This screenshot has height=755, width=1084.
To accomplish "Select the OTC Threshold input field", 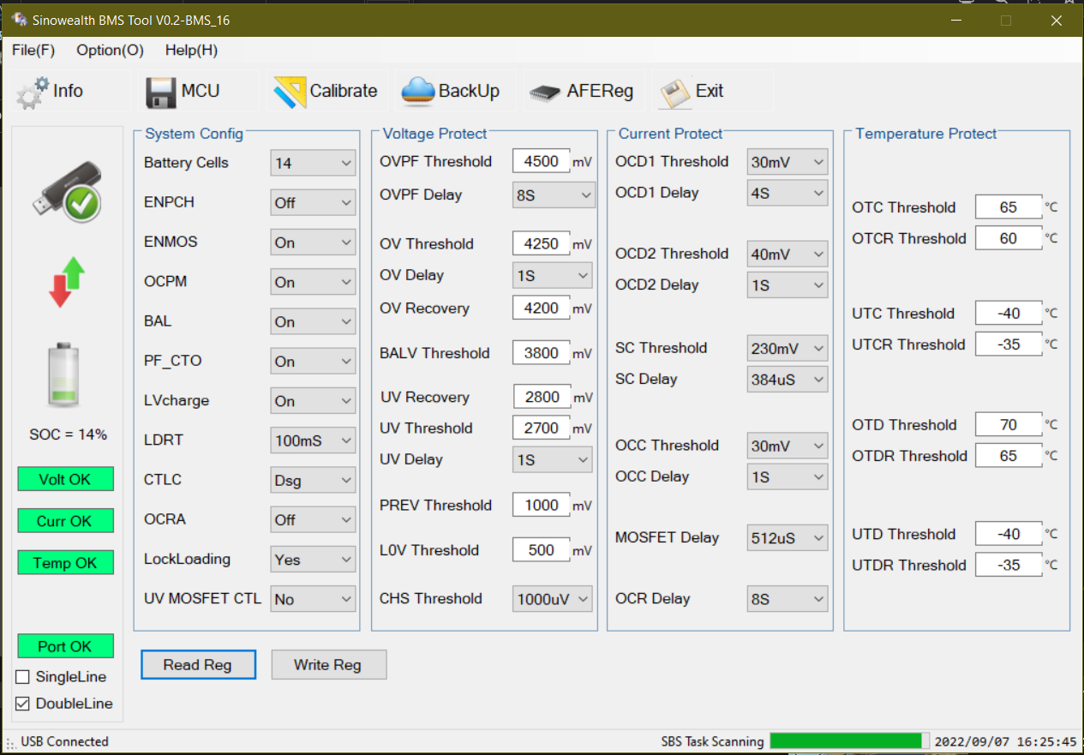I will coord(1008,207).
